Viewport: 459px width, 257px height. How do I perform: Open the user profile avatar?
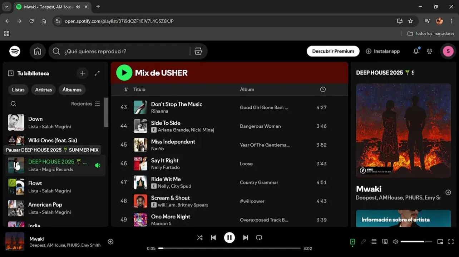pyautogui.click(x=448, y=51)
